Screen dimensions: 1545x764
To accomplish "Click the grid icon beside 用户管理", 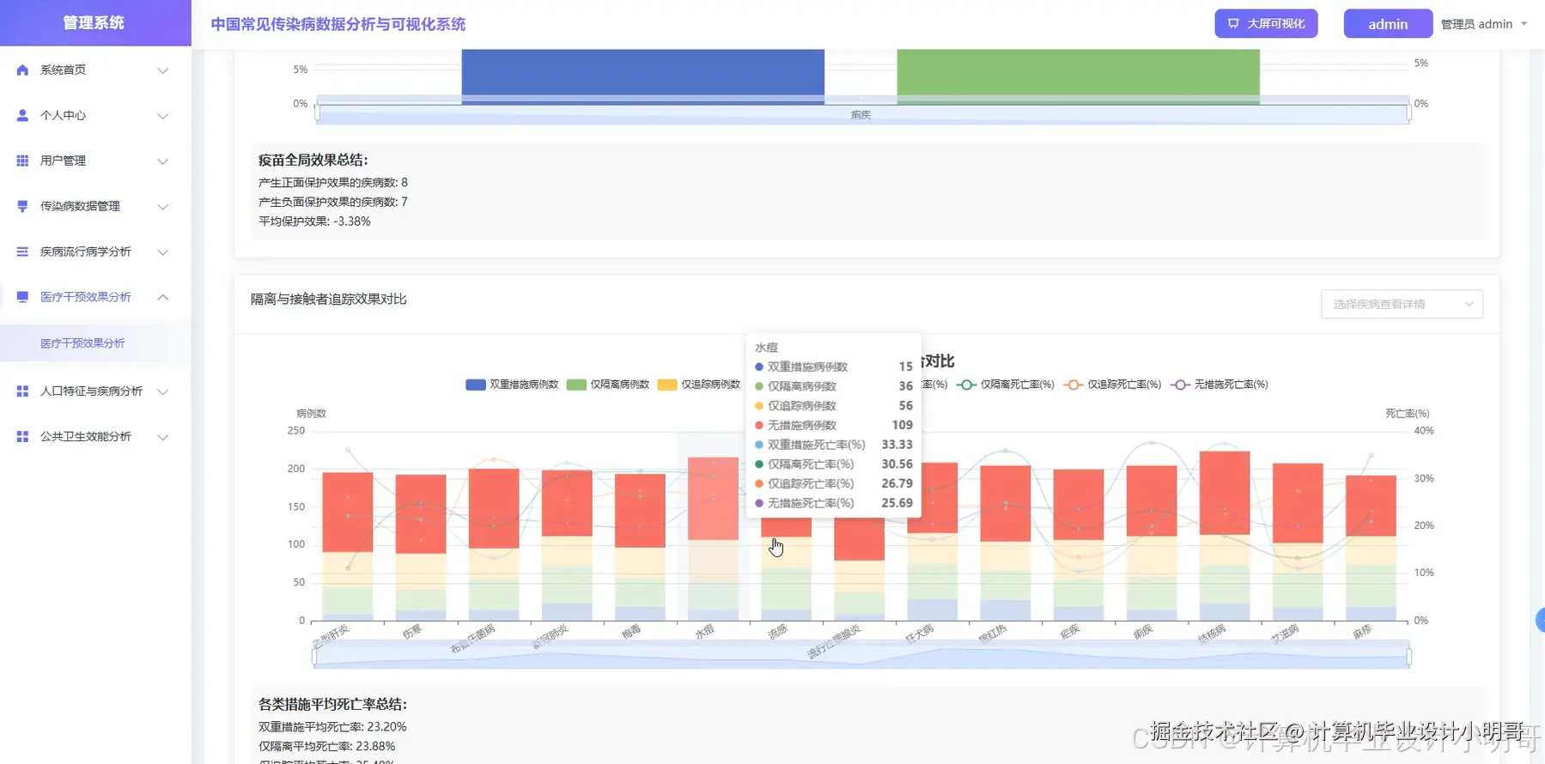I will [x=22, y=161].
